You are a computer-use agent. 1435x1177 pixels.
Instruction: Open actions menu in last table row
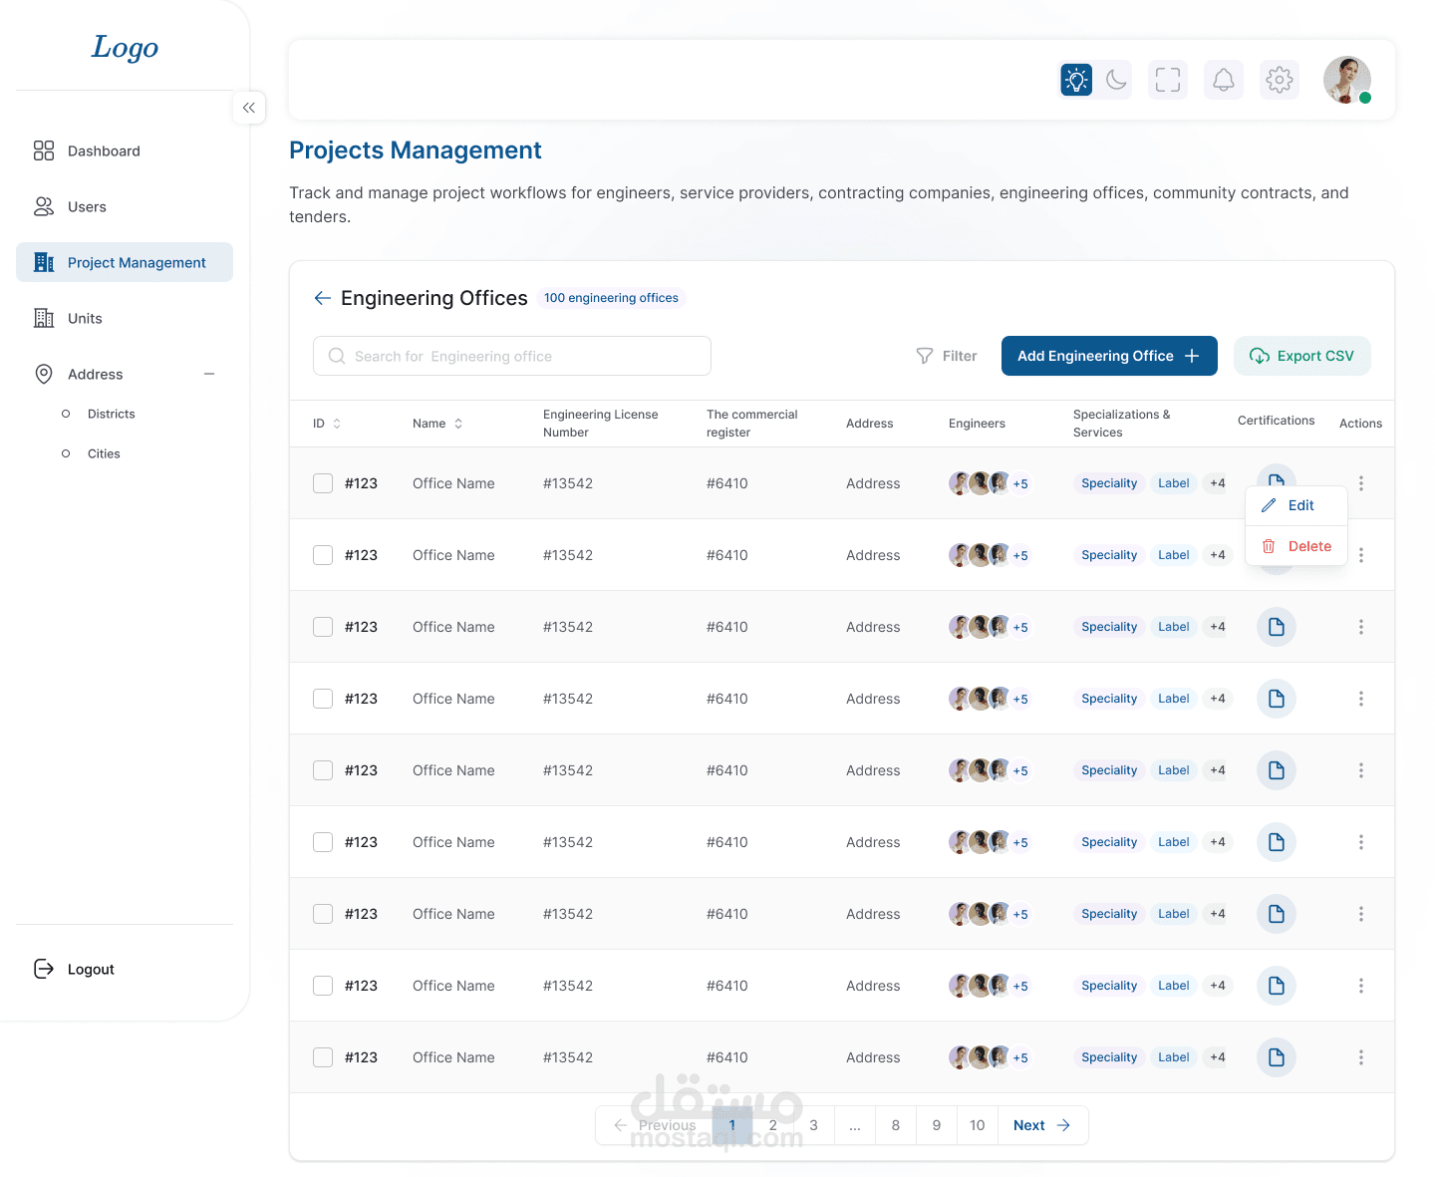point(1361,1057)
